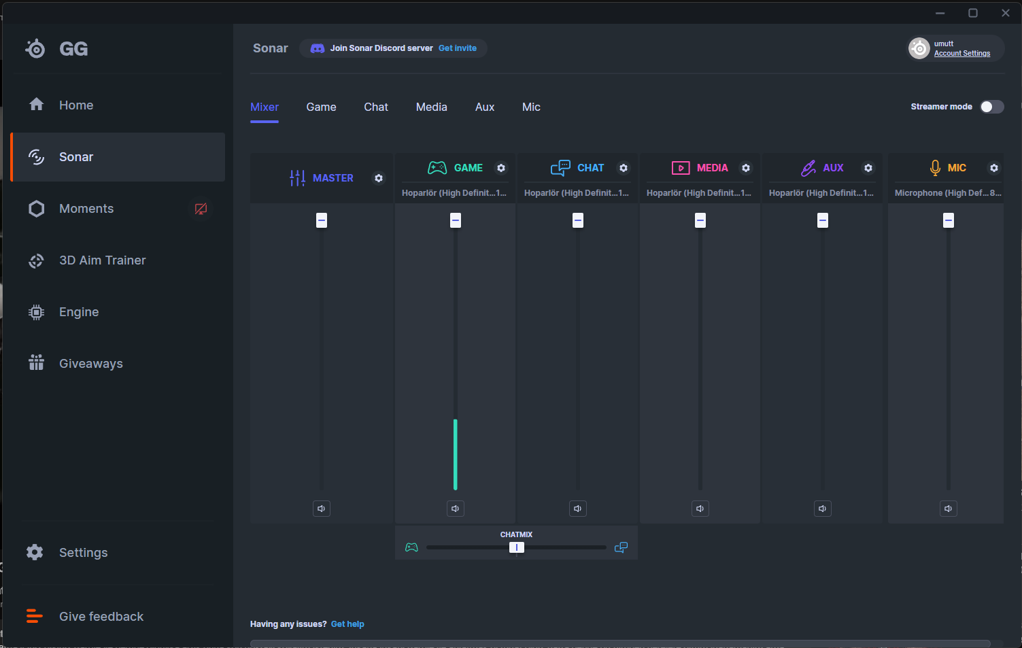Viewport: 1022px width, 648px height.
Task: Switch to the Mic tab
Action: coord(531,107)
